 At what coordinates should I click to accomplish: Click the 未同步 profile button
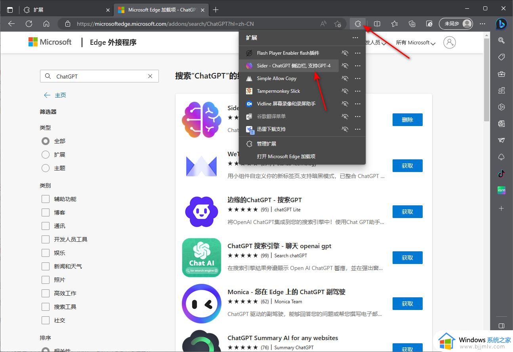(x=456, y=24)
